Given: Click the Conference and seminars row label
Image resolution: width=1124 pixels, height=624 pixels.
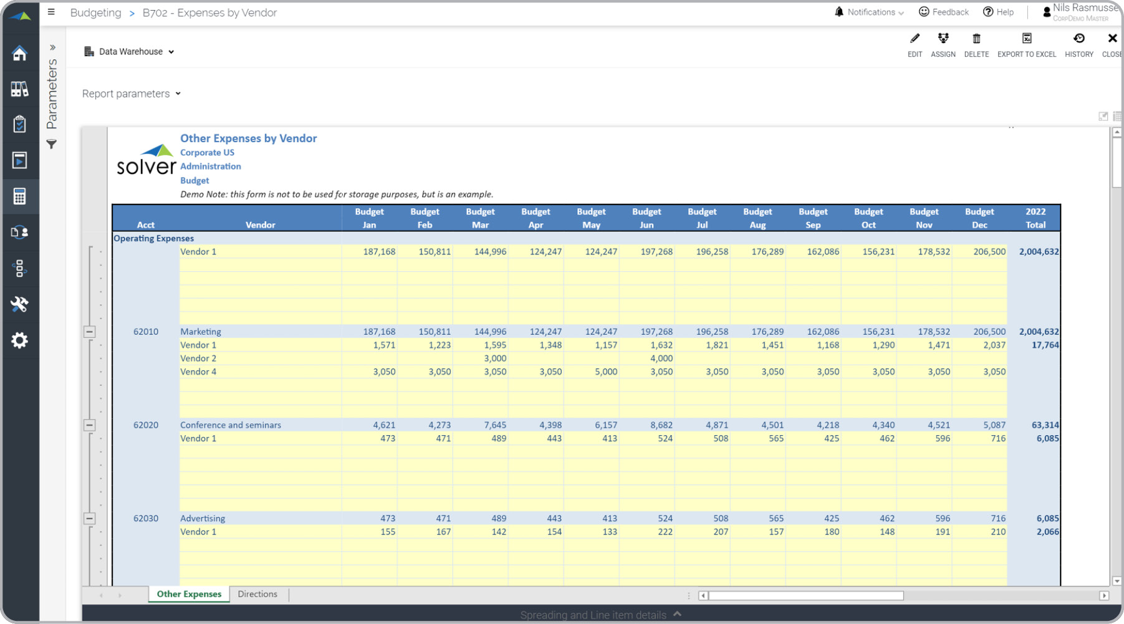Looking at the screenshot, I should click(x=231, y=425).
